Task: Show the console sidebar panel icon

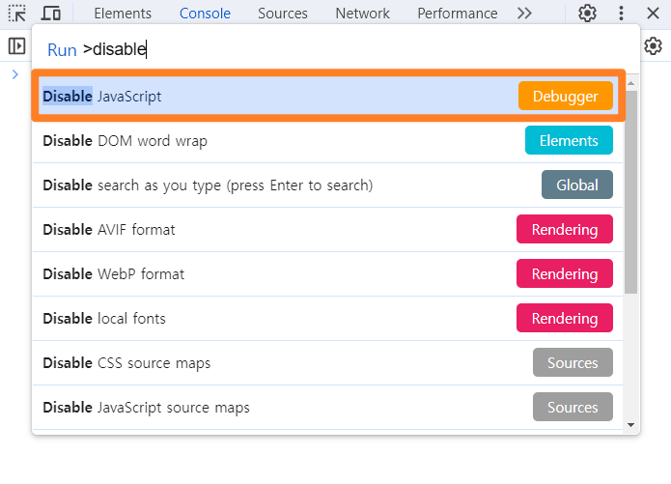Action: (x=16, y=45)
